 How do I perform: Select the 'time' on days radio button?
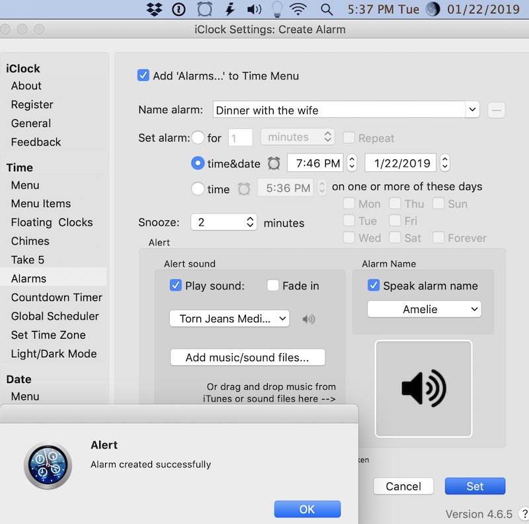[x=198, y=189]
